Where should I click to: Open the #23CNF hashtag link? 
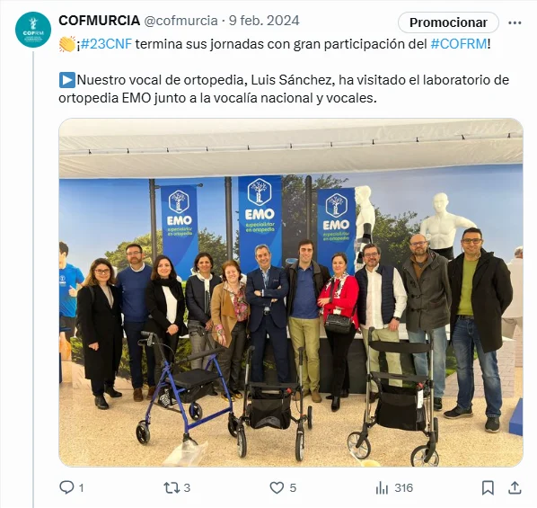tap(106, 44)
